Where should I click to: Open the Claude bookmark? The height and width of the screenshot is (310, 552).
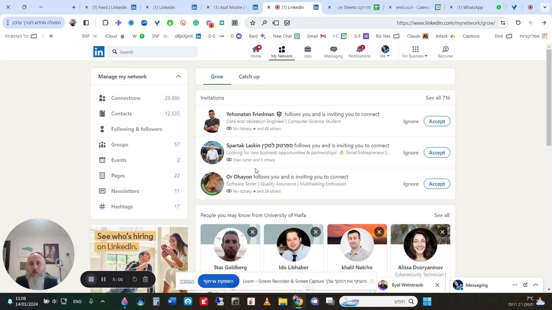click(x=417, y=36)
